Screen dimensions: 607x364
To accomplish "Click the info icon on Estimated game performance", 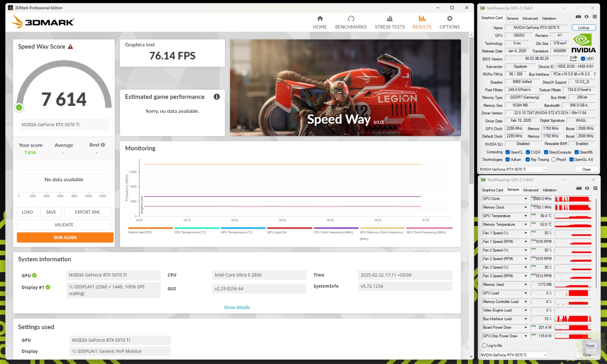I will [x=217, y=97].
